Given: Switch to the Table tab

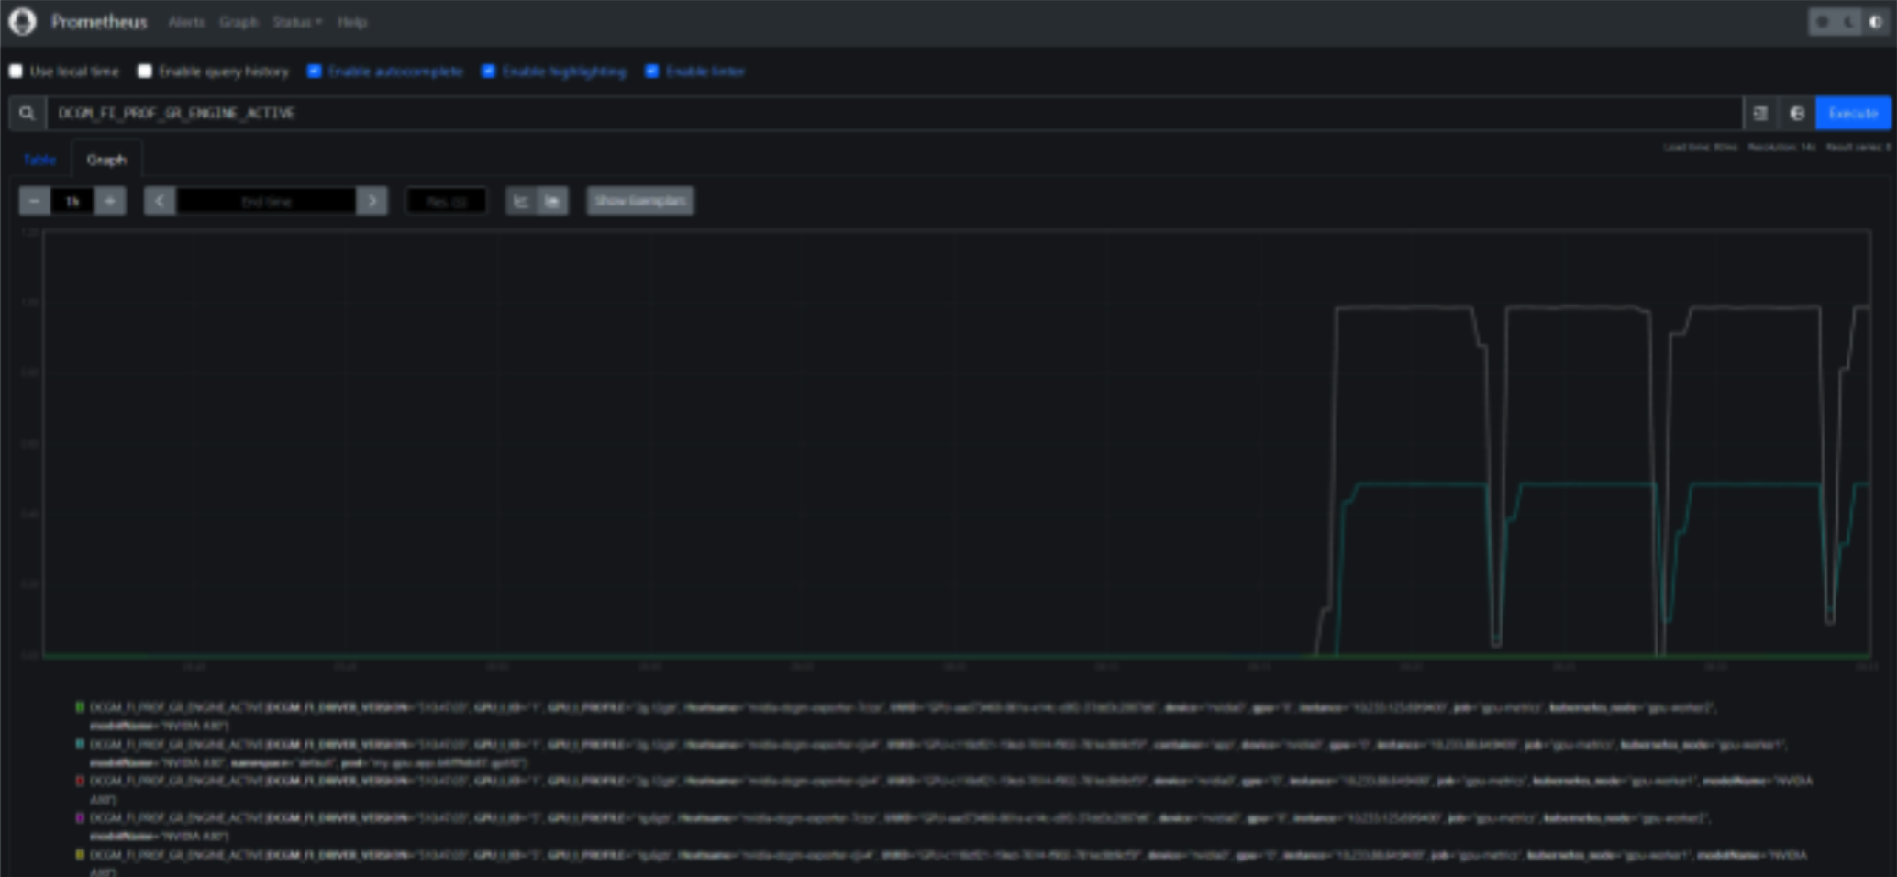Looking at the screenshot, I should click(39, 160).
